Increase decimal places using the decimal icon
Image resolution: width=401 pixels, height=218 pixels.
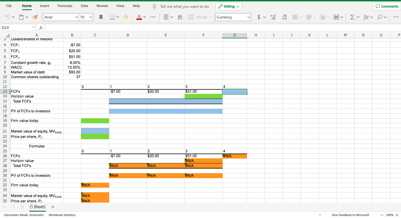point(273,17)
